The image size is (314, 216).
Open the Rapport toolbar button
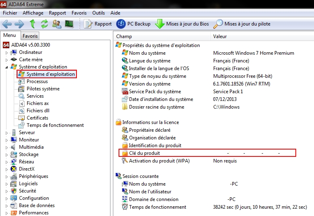click(98, 24)
